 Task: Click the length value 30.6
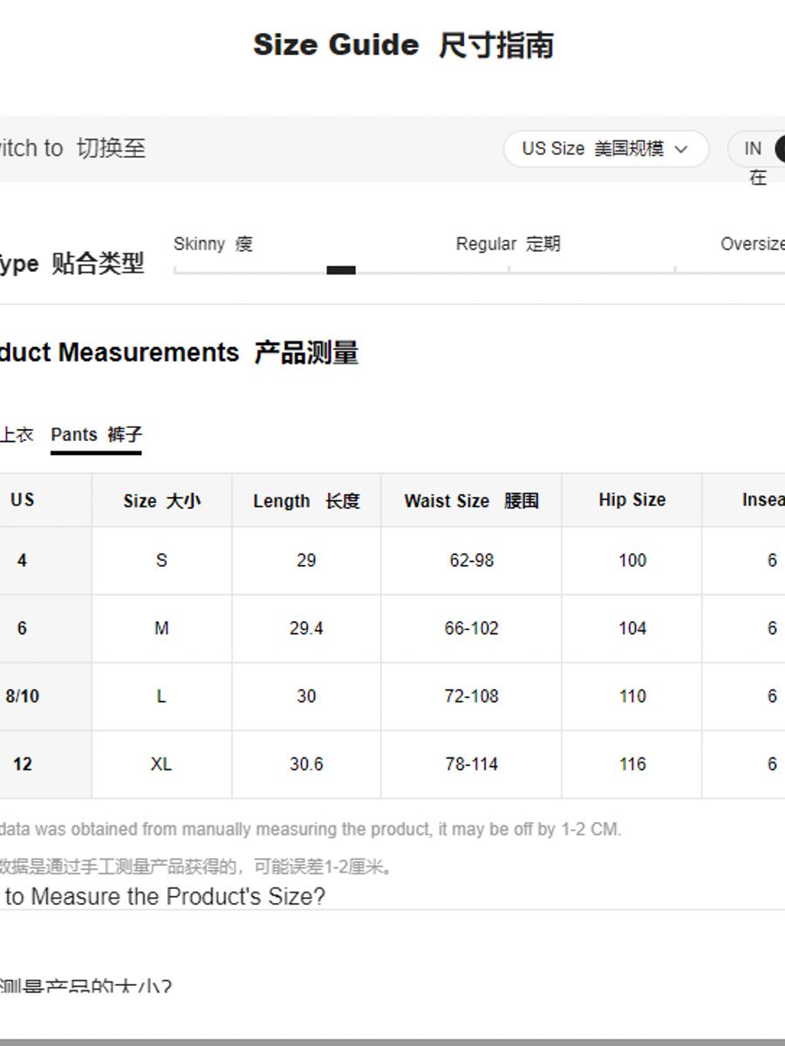[x=306, y=764]
